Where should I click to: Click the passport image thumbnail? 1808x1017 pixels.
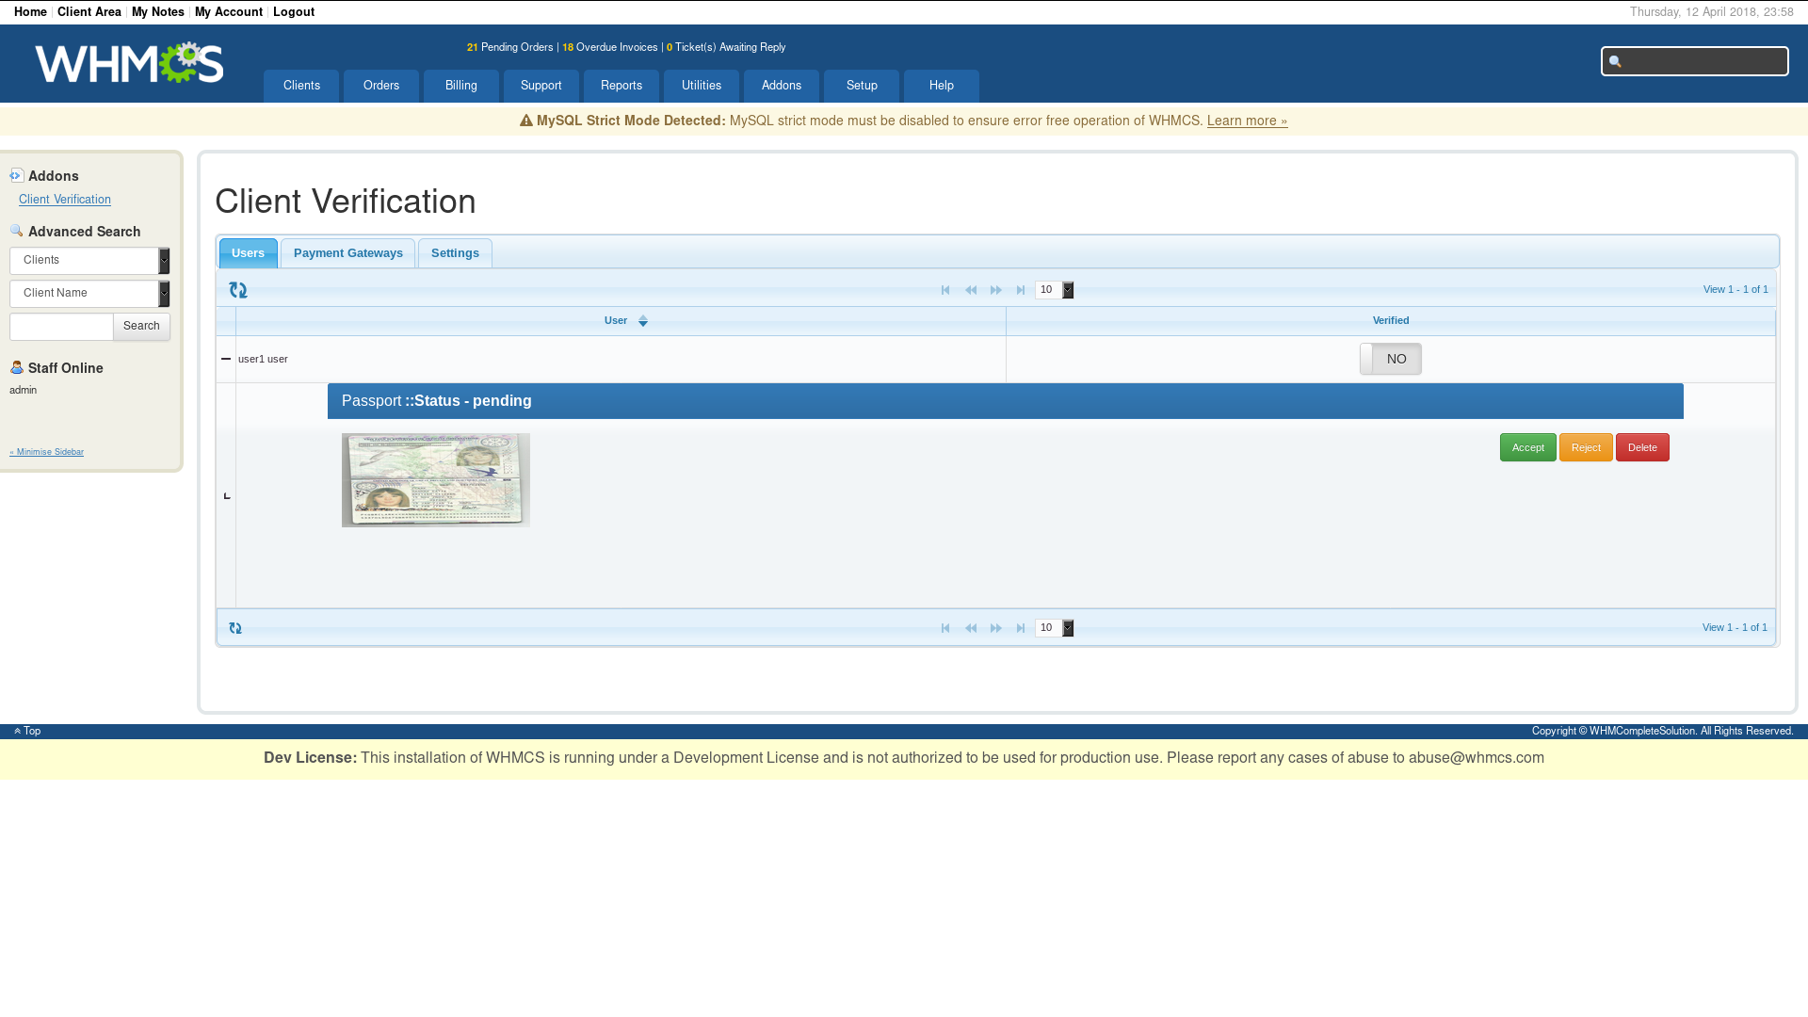point(436,480)
